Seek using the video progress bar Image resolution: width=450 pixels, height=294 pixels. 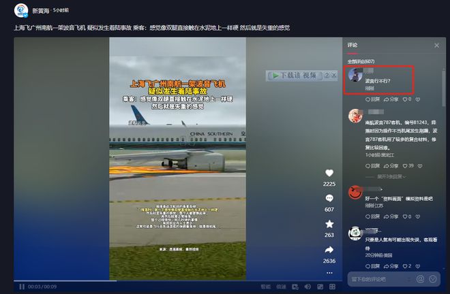(178, 281)
